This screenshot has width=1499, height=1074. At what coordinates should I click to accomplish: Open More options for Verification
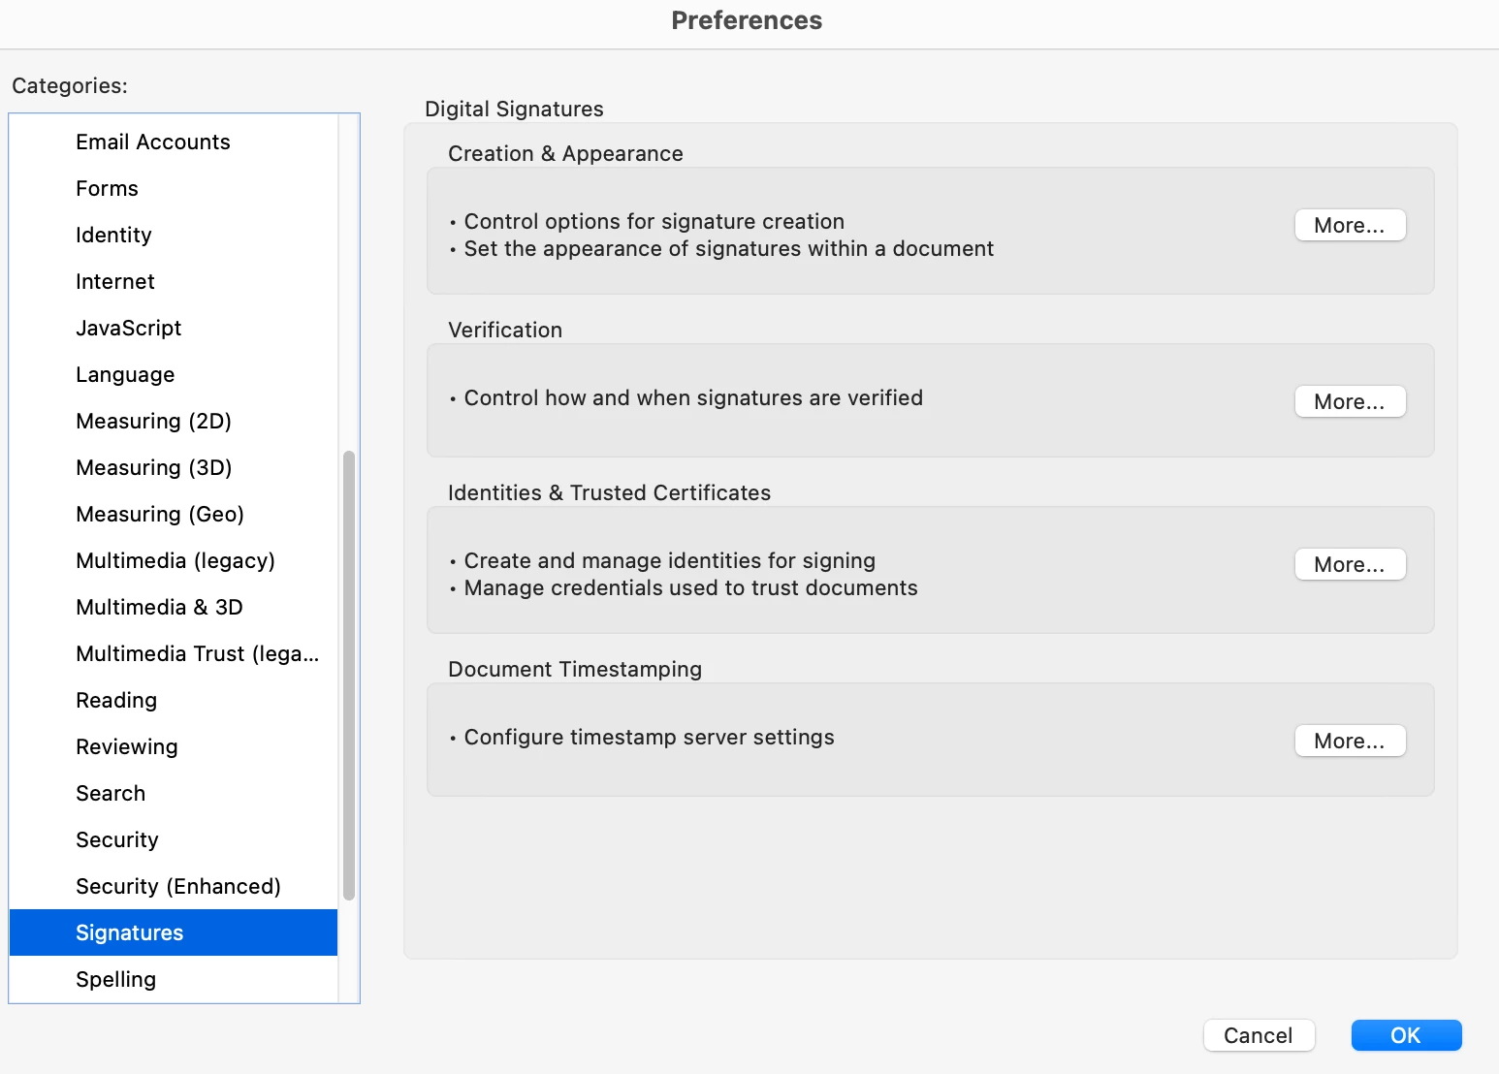(1350, 401)
